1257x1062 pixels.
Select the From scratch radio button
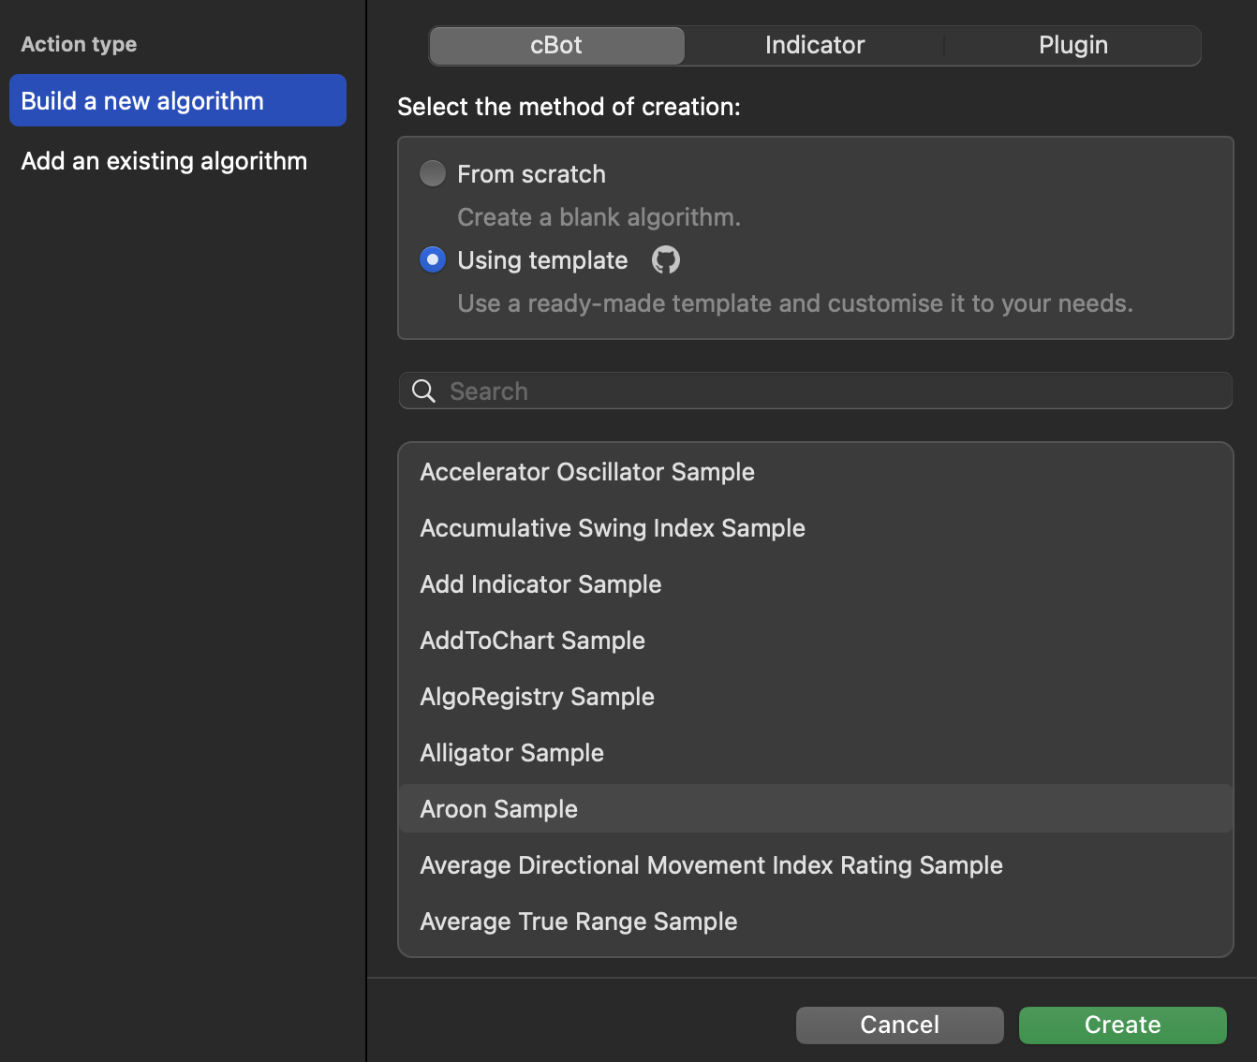tap(433, 174)
